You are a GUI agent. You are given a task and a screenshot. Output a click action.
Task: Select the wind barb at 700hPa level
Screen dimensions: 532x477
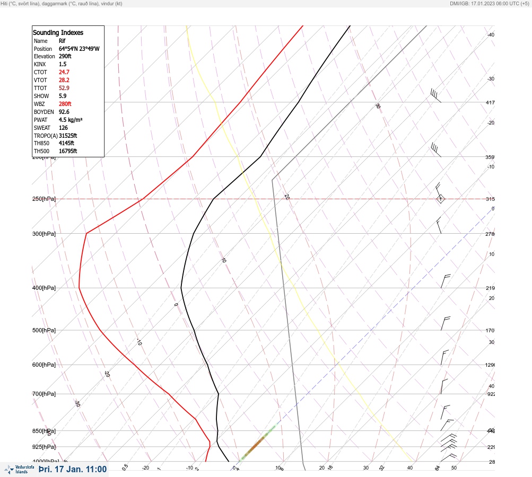444,386
